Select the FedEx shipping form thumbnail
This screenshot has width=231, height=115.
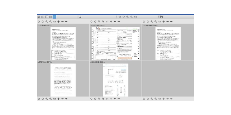click(x=116, y=43)
